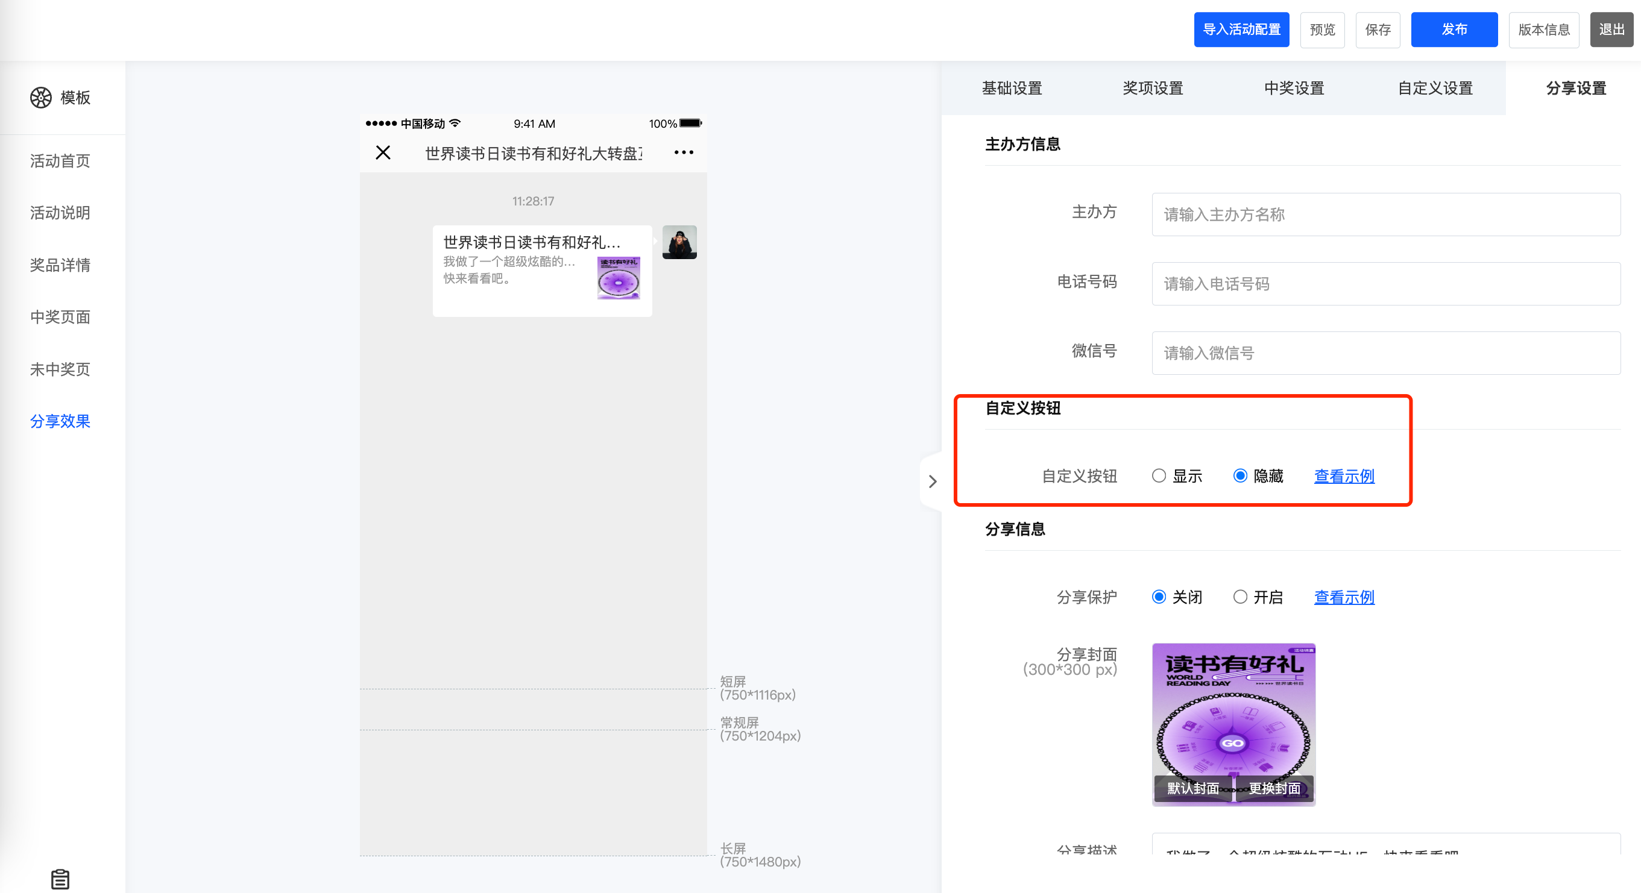Switch to the 中奖设置 tab
This screenshot has height=893, width=1641.
[1294, 89]
